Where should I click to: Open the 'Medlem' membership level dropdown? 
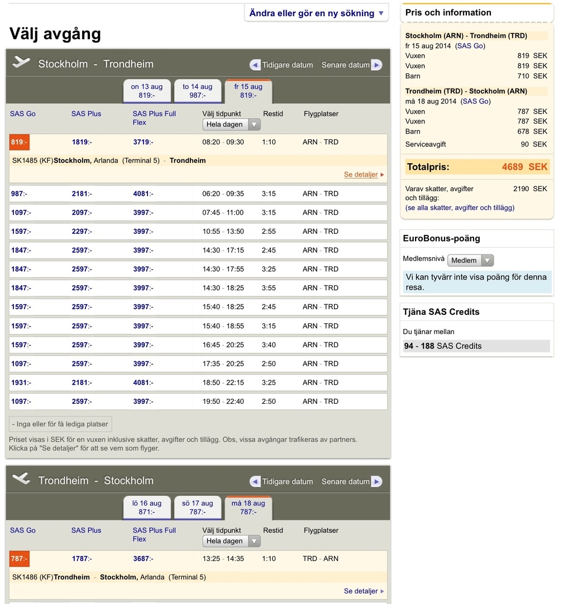click(x=470, y=261)
